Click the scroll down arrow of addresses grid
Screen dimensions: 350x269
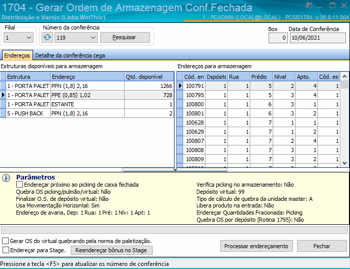344,163
